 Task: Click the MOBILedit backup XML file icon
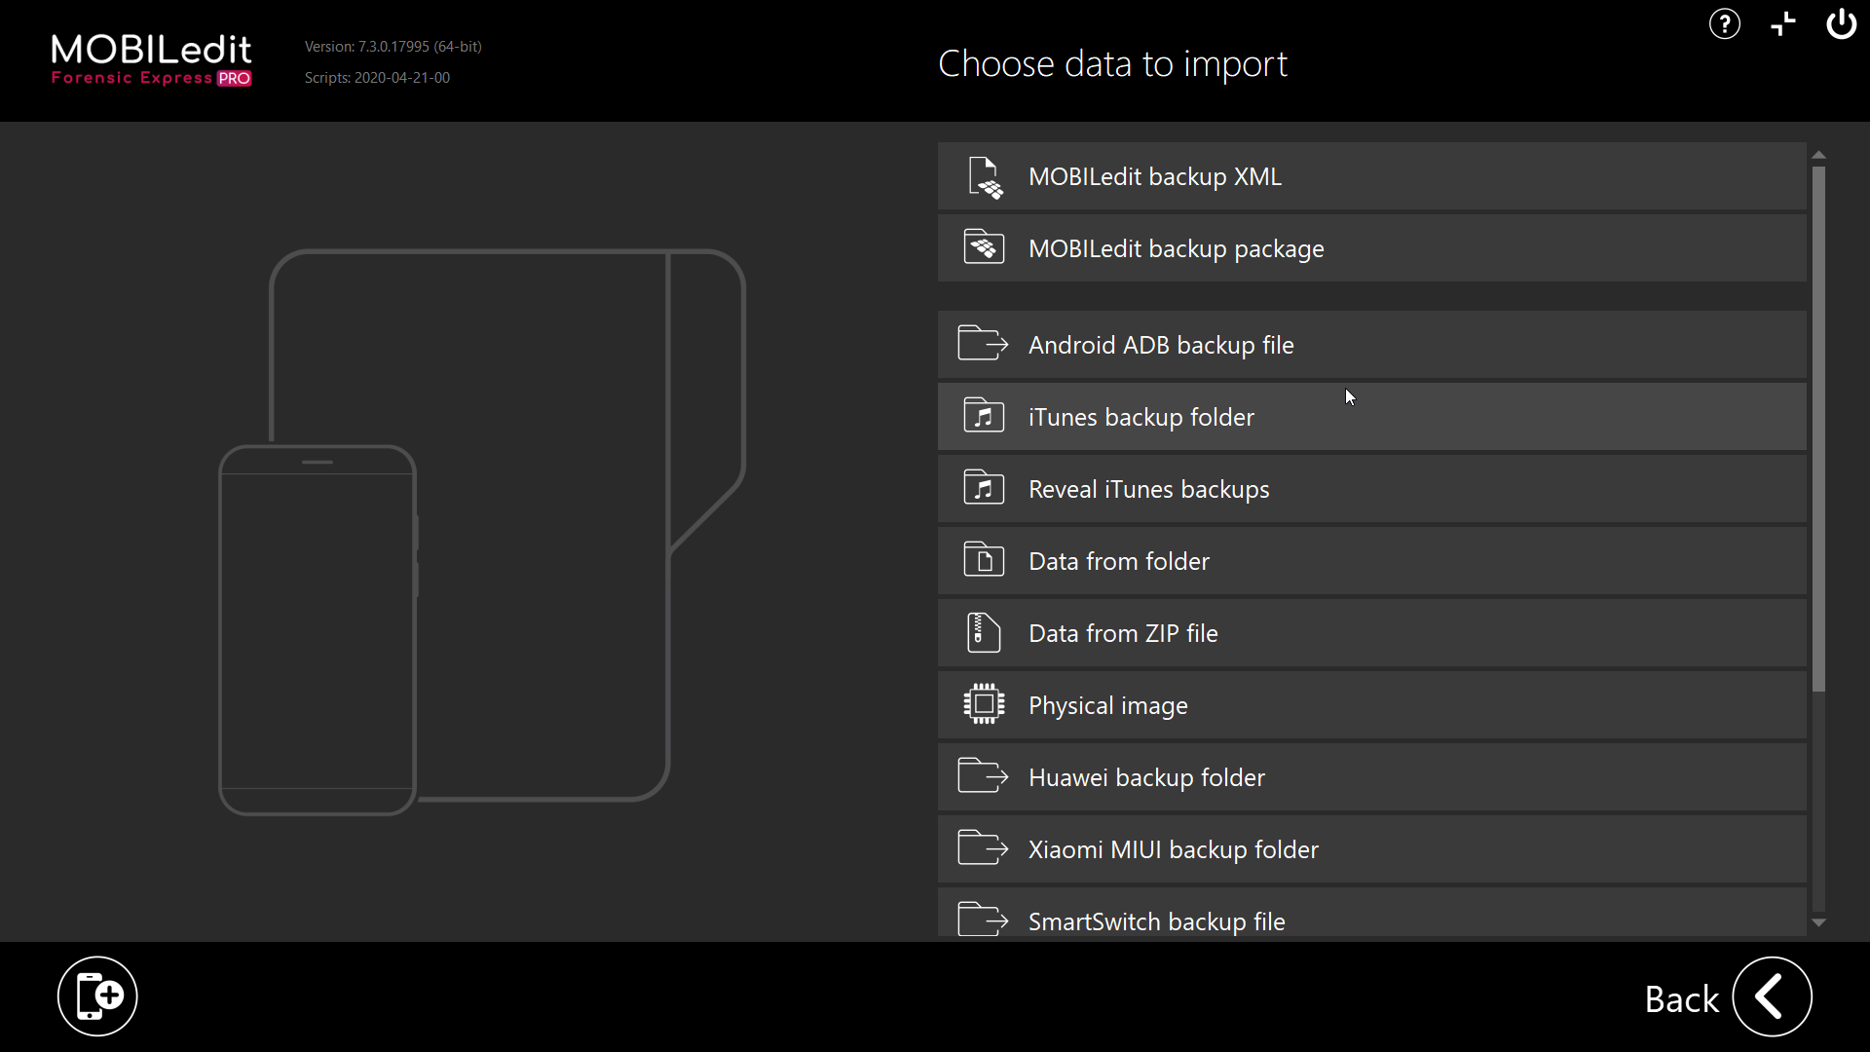point(984,177)
